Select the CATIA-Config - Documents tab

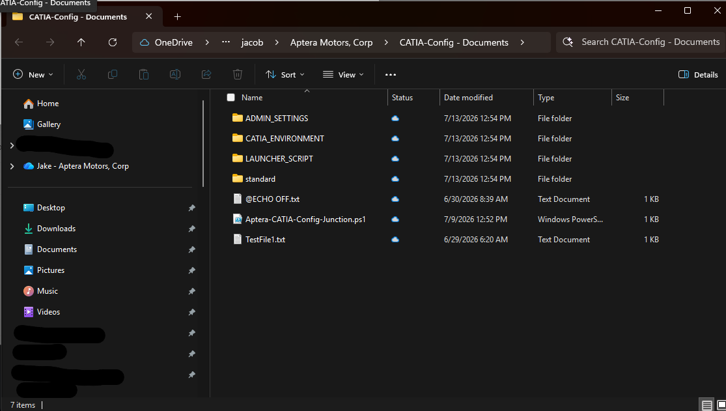coord(77,17)
